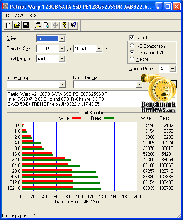Screen dimensions: 183x220
Task: Click status bar text For Help, press F1
Action: pyautogui.click(x=19, y=215)
